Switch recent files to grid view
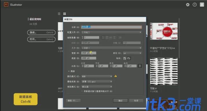 64,14
